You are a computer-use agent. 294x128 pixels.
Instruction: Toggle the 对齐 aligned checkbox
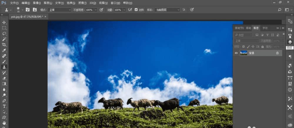point(136,10)
